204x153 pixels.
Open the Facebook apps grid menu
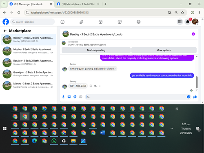click(x=180, y=22)
